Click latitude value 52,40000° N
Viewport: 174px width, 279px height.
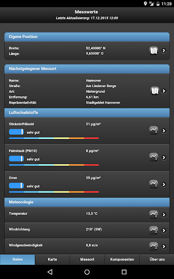click(x=96, y=48)
